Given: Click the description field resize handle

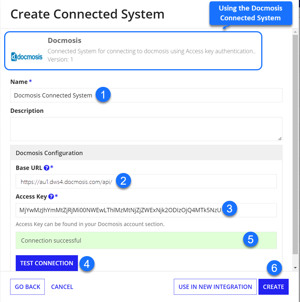Looking at the screenshot, I should tap(280, 139).
